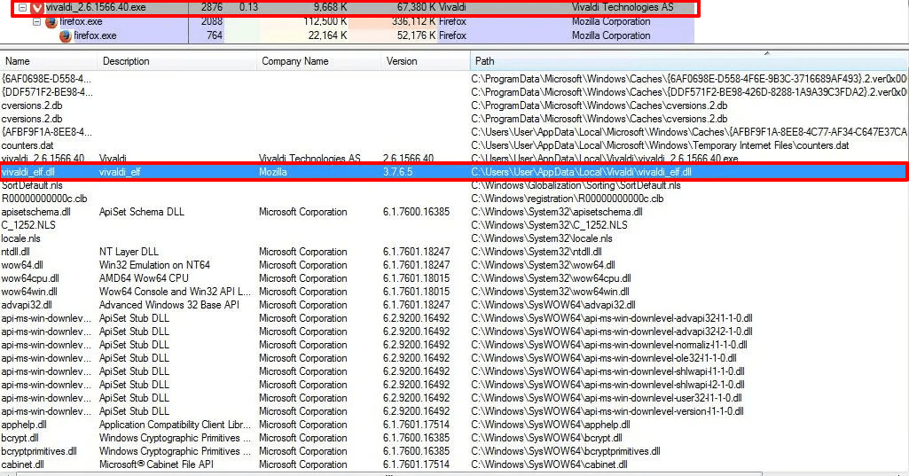Select the counters.dat entry
This screenshot has width=909, height=476.
[x=454, y=145]
